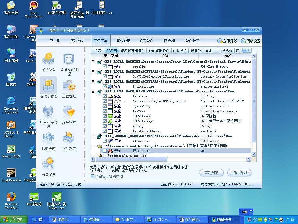Open 网络设置 link
This screenshot has height=224, width=298.
coord(251,41)
